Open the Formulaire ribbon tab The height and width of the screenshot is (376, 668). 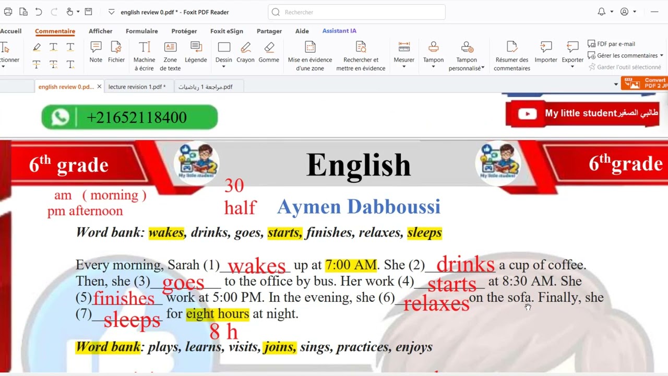pos(141,31)
